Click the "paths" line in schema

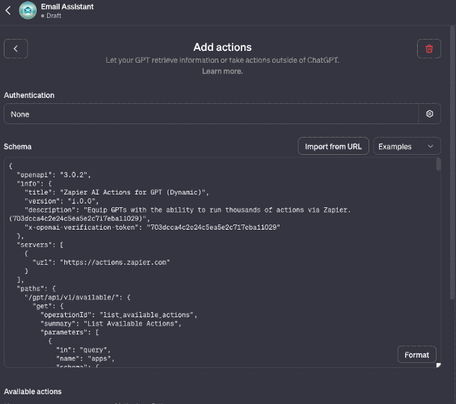point(36,289)
